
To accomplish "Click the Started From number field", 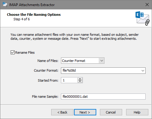I will click(x=69, y=80).
